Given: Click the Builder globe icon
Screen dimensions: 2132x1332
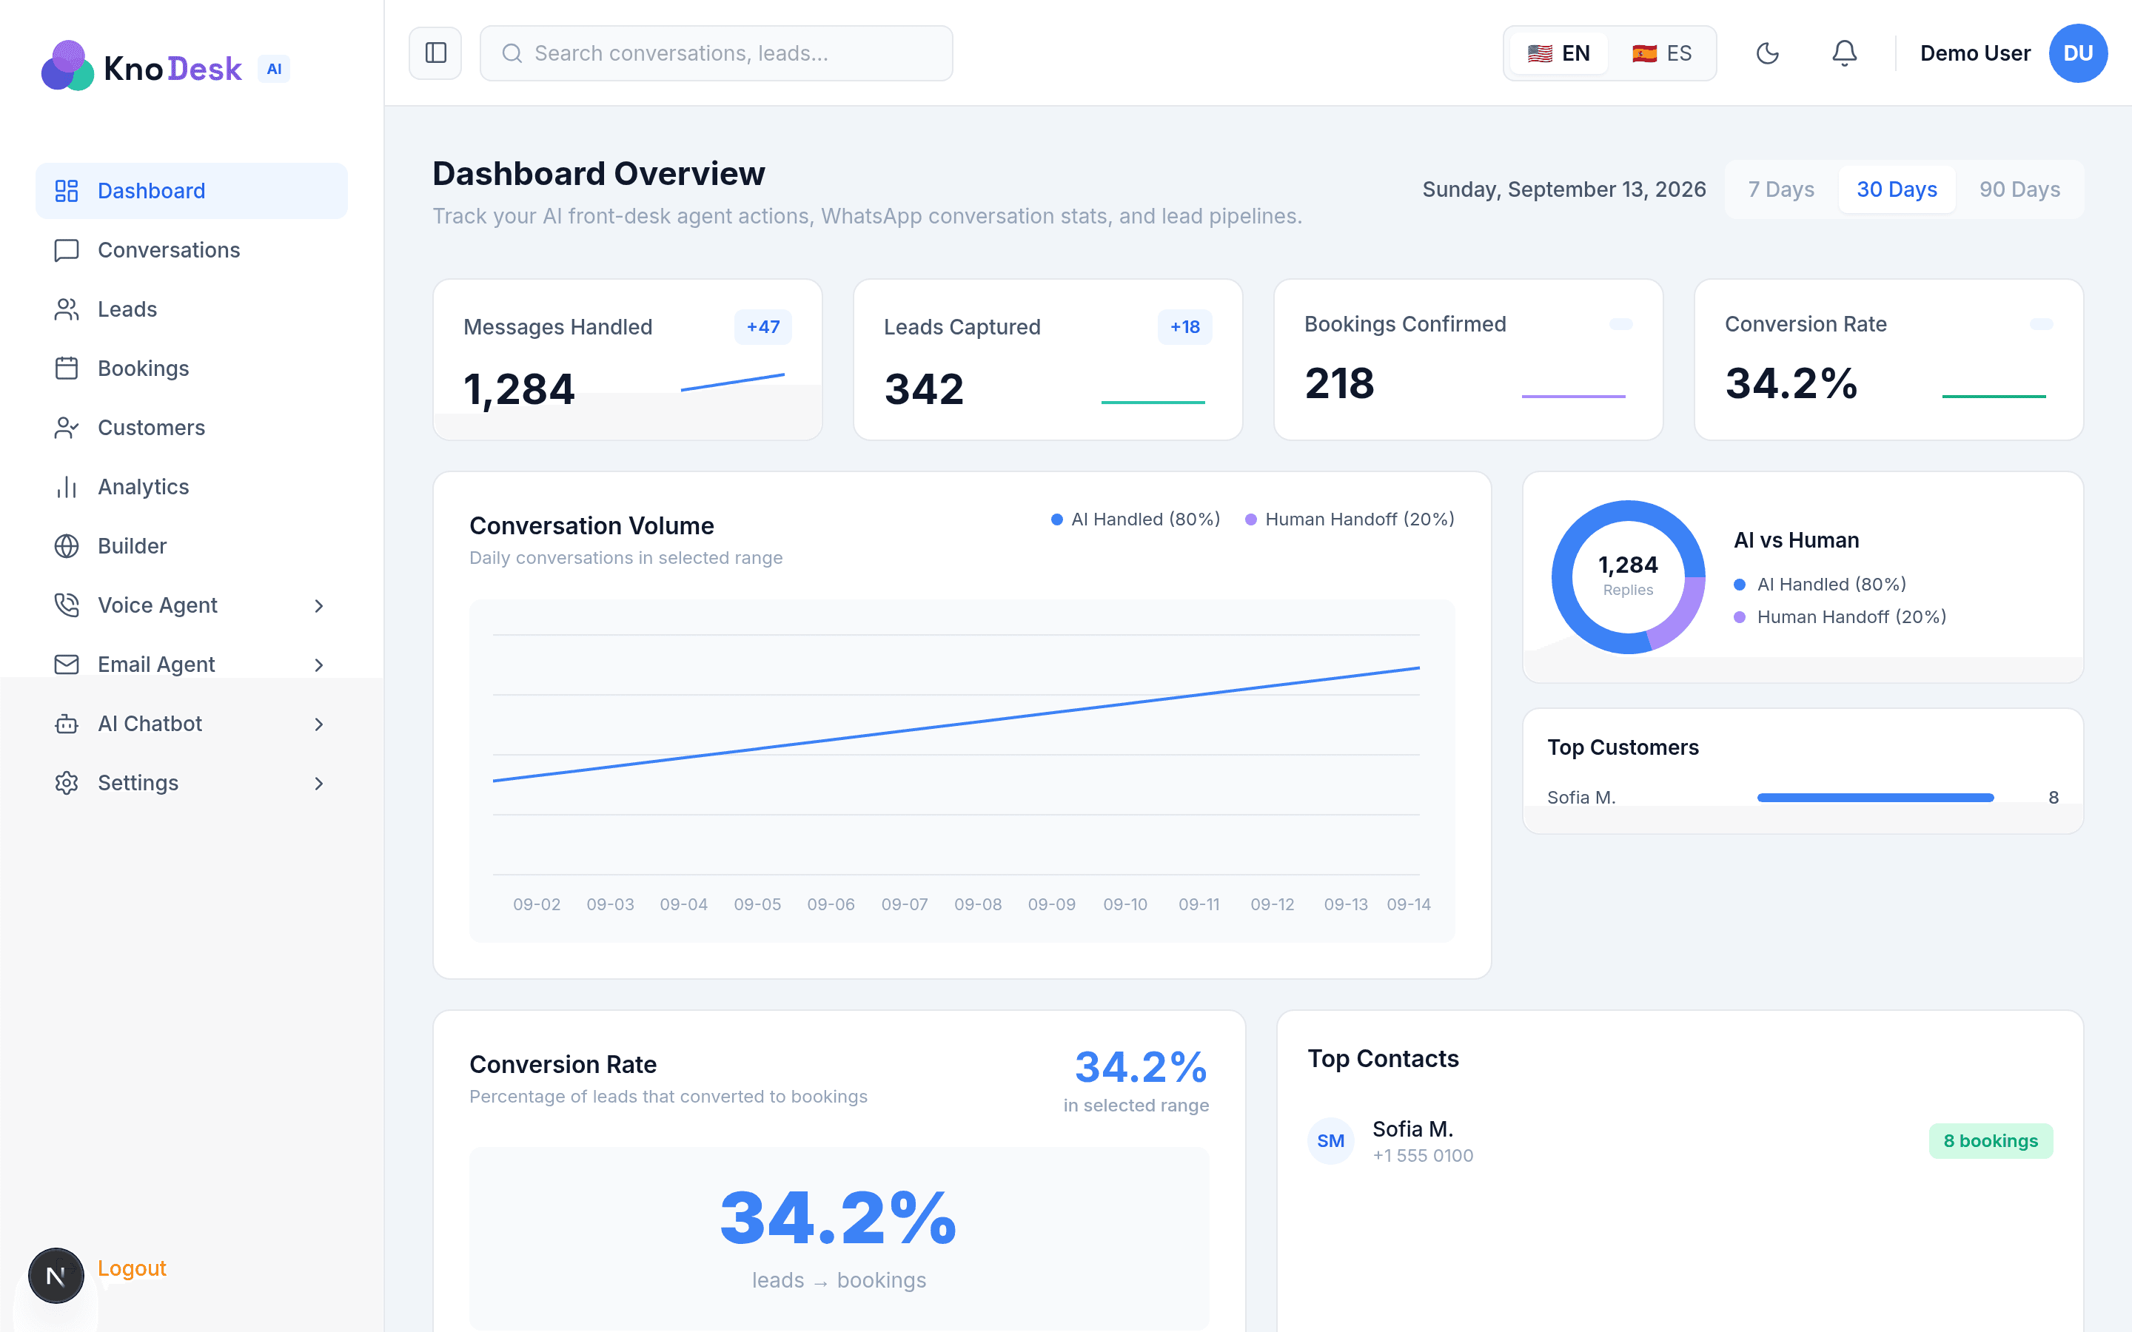Looking at the screenshot, I should (x=67, y=545).
